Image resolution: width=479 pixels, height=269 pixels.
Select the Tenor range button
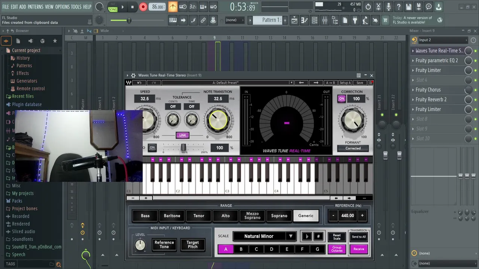[x=199, y=216]
